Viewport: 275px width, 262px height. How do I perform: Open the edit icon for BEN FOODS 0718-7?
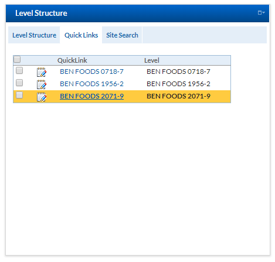42,72
